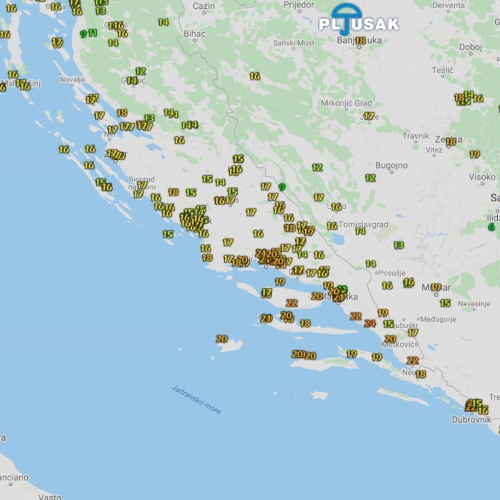Click the 22 marker on Brač island
Viewport: 500px width, 500px height.
point(292,303)
